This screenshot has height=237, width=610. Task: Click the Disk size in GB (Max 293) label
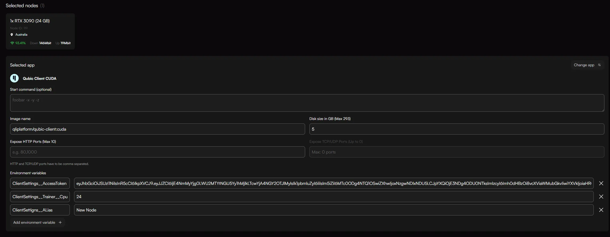330,119
